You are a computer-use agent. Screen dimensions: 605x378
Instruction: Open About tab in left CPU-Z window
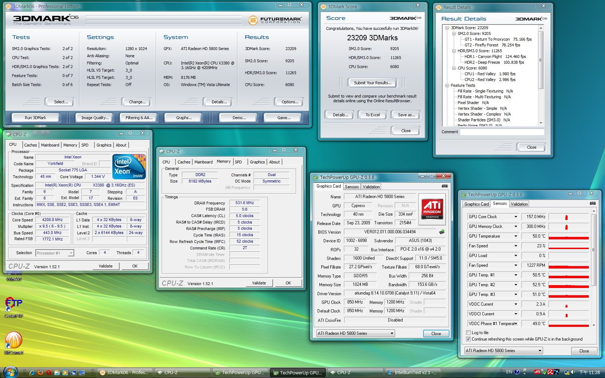point(121,145)
